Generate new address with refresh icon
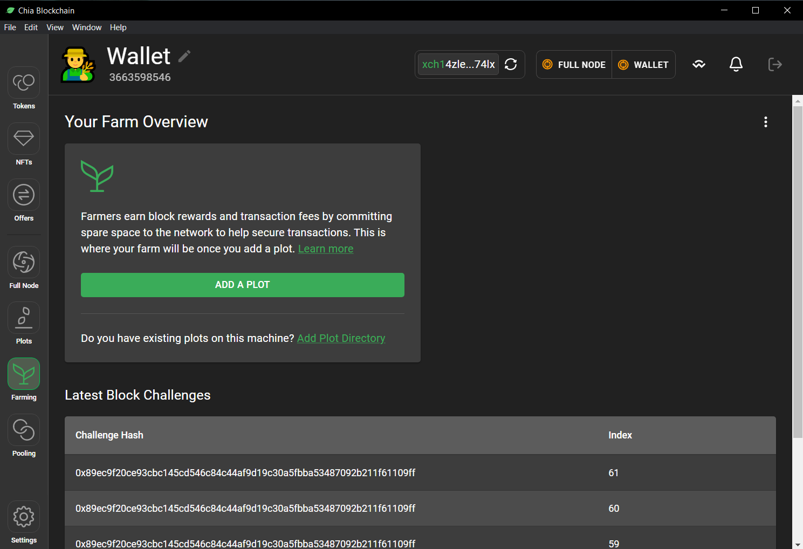Screen dimensions: 803x549 [511, 65]
